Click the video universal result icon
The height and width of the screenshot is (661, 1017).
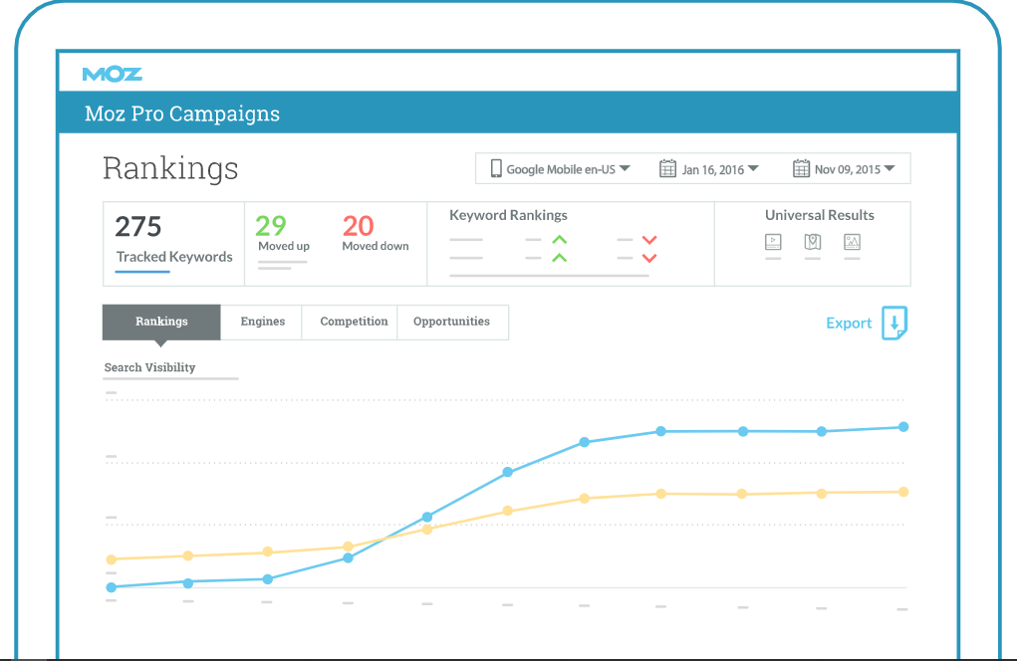773,242
